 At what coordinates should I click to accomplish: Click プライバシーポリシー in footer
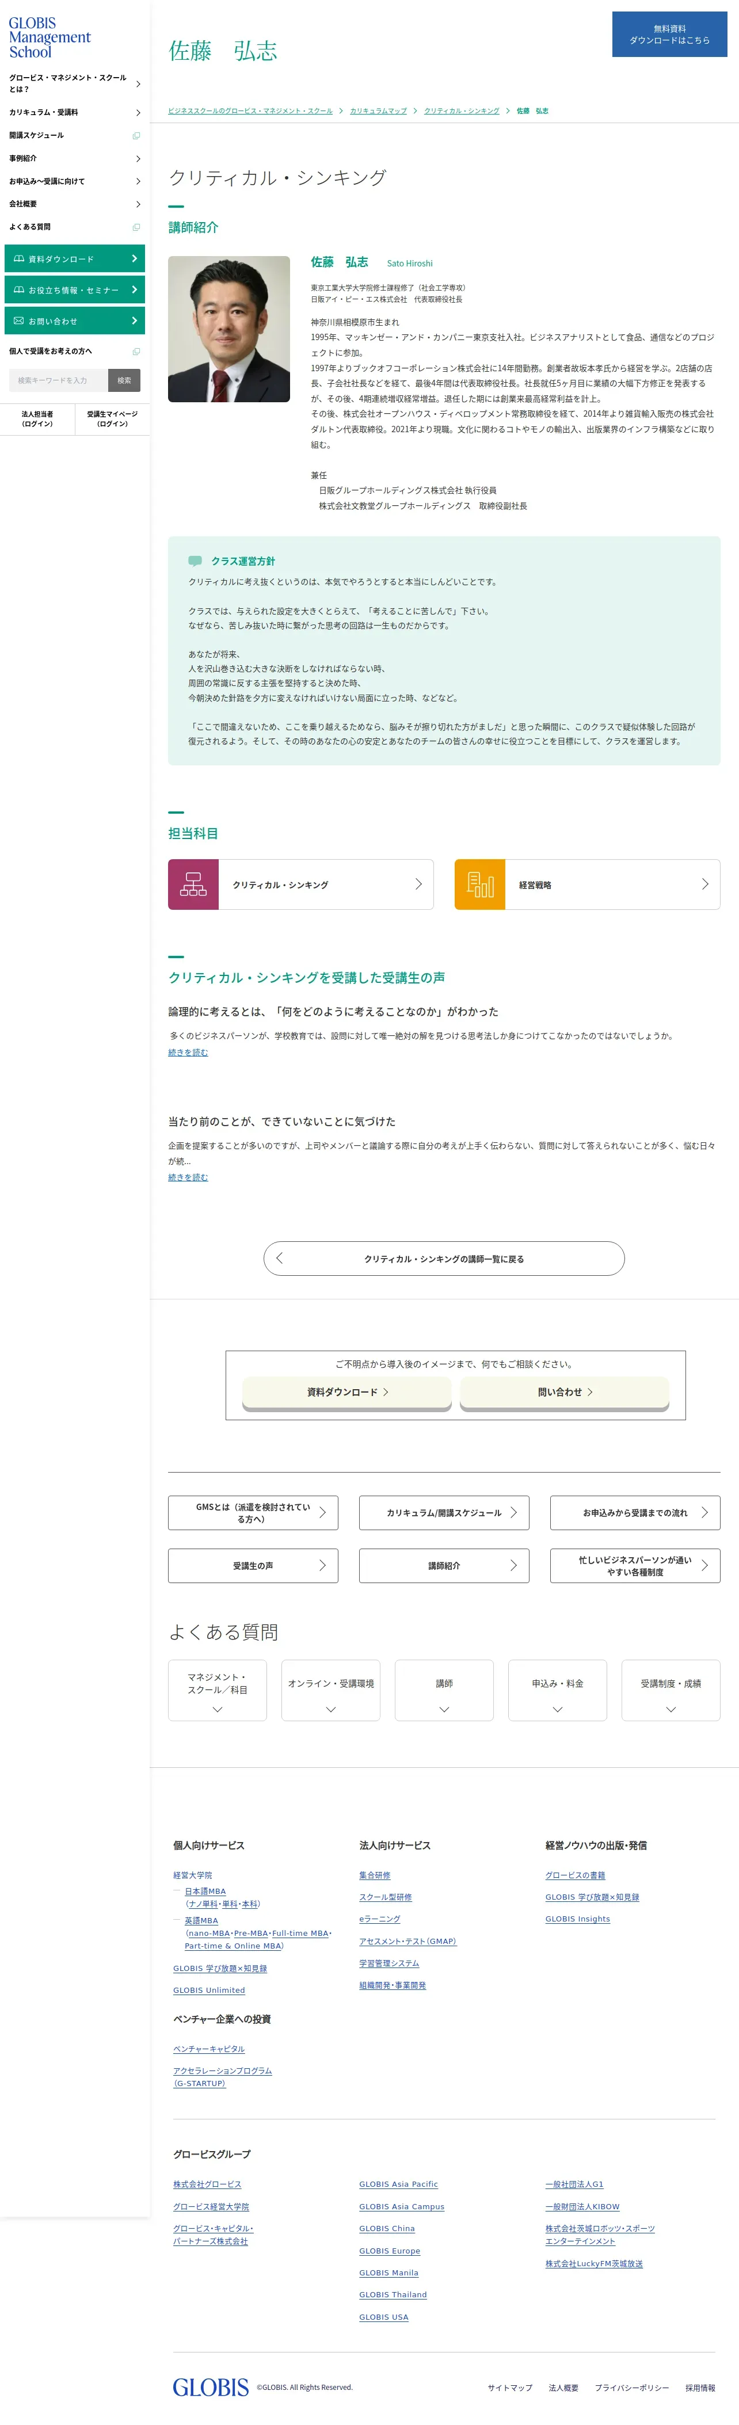632,2388
